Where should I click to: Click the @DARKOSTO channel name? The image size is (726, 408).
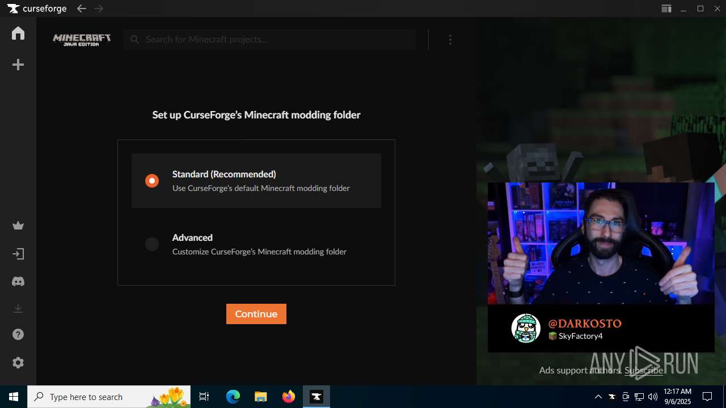(x=585, y=324)
